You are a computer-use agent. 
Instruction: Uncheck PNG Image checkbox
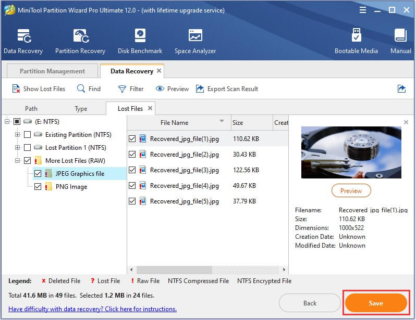click(38, 186)
